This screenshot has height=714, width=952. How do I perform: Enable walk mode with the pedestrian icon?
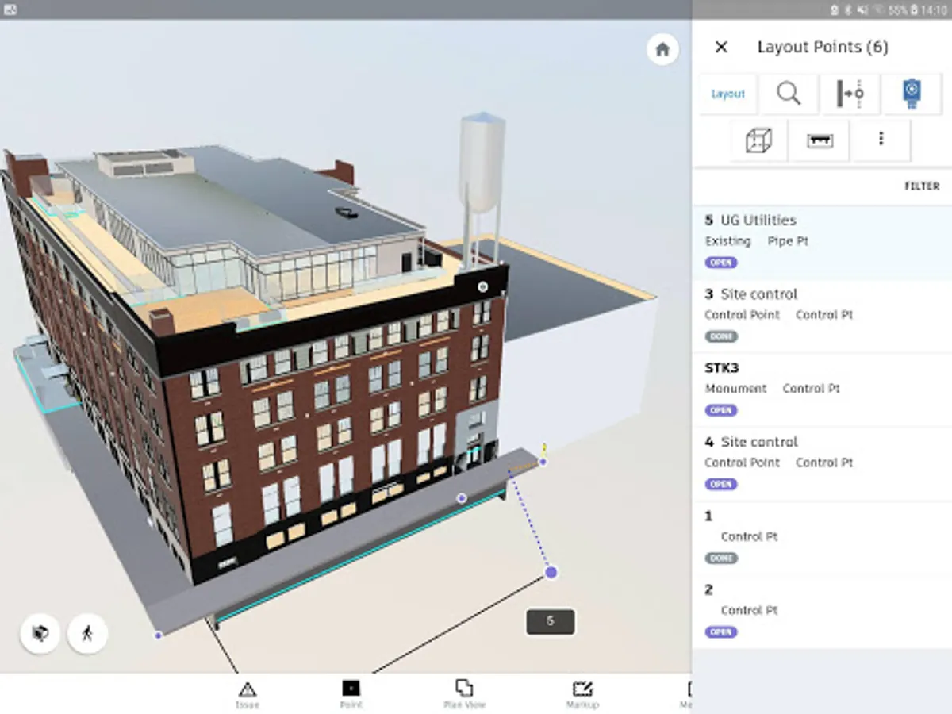(x=87, y=633)
